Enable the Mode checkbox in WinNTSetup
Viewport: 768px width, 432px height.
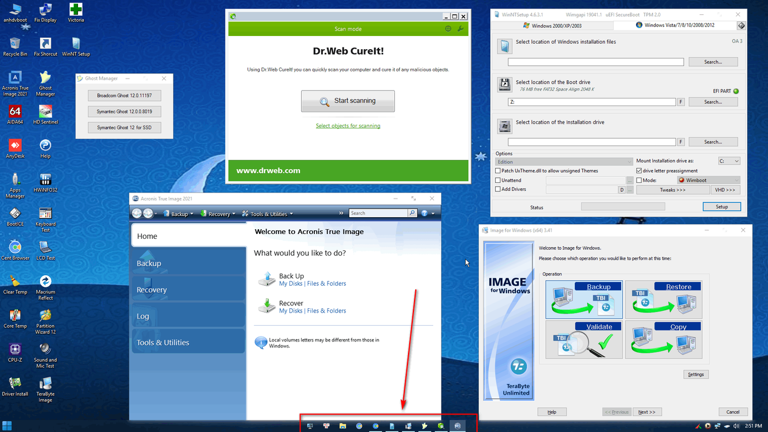[639, 180]
